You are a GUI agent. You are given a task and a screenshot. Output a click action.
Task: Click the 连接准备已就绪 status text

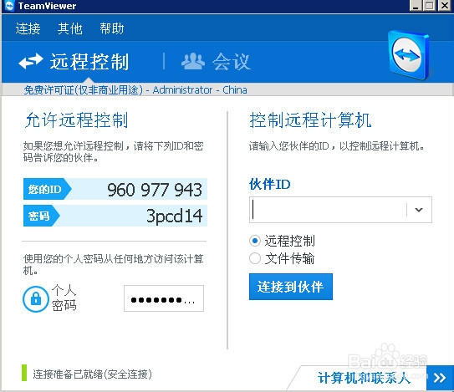click(92, 374)
